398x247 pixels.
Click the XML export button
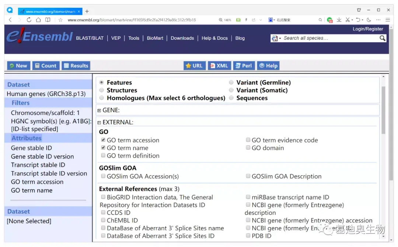219,66
